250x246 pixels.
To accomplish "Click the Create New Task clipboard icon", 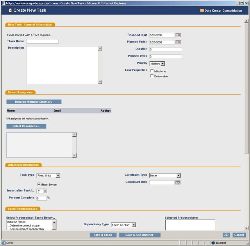I will [x=10, y=11].
